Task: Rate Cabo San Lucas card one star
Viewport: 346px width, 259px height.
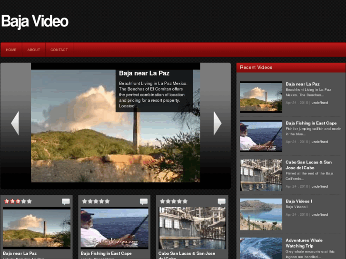Action: coord(162,201)
